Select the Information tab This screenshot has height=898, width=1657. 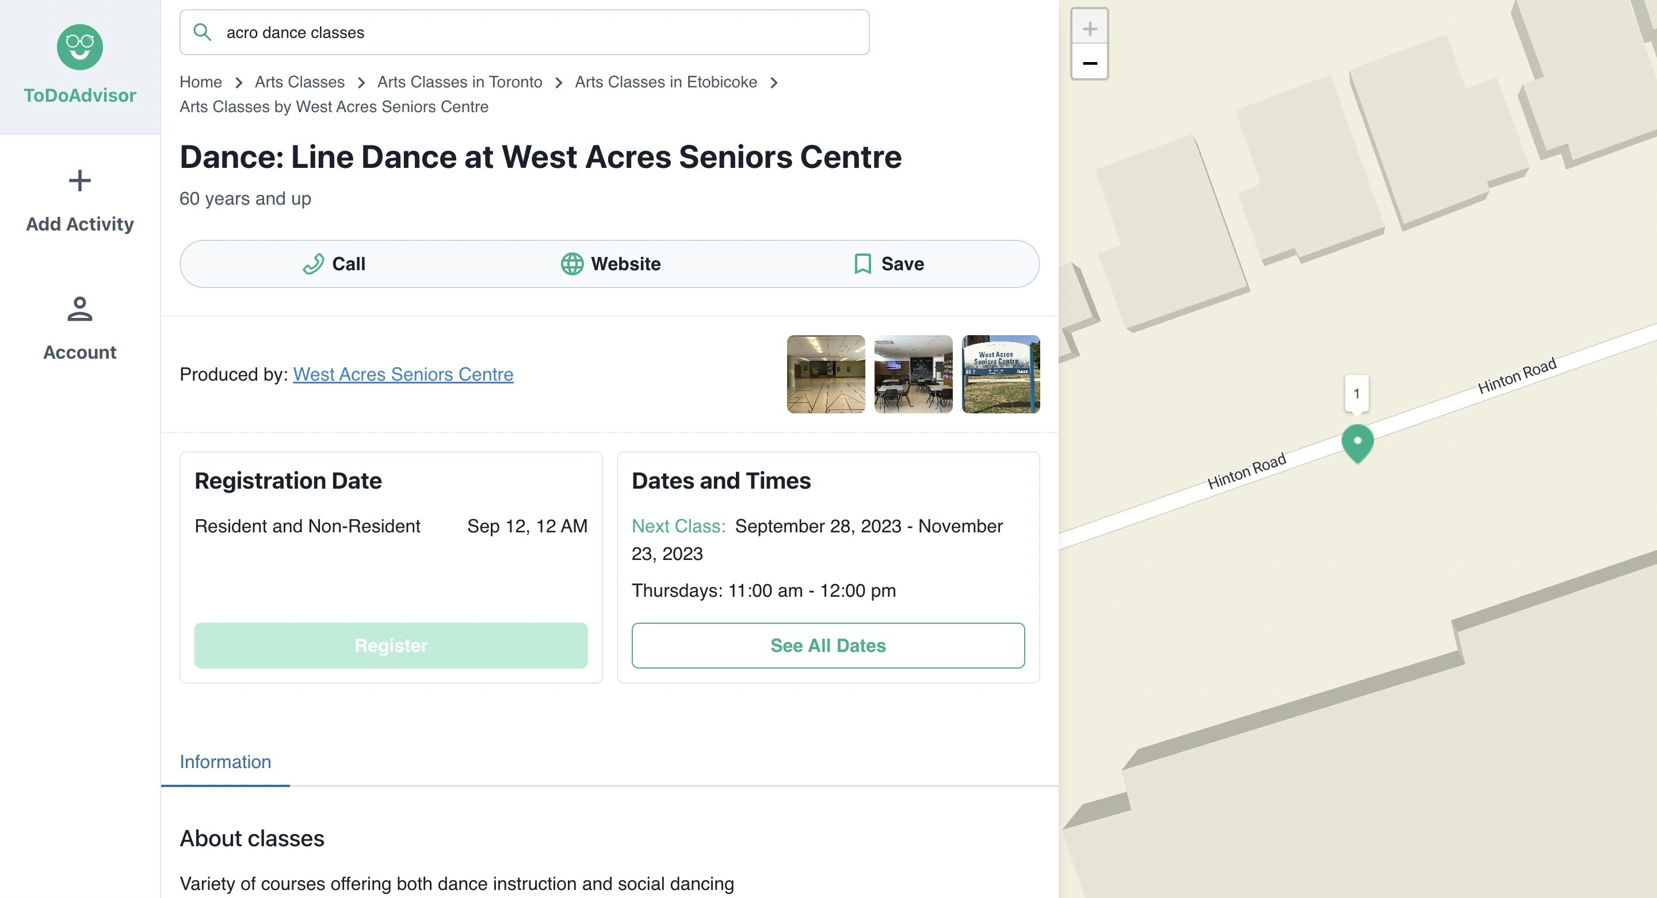[x=225, y=762]
